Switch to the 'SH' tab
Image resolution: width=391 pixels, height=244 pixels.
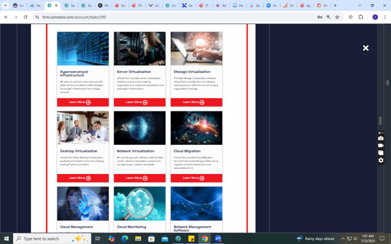(x=322, y=5)
